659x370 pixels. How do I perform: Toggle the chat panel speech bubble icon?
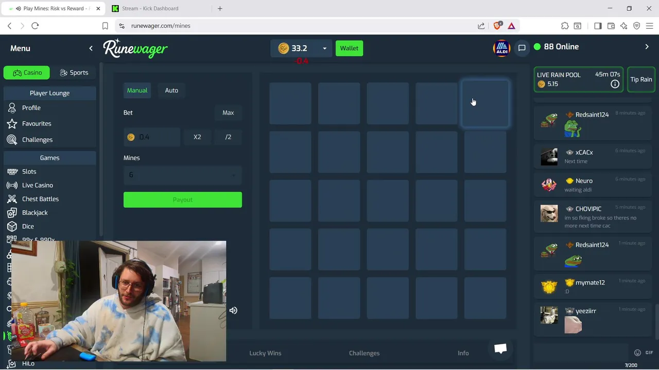coord(522,48)
